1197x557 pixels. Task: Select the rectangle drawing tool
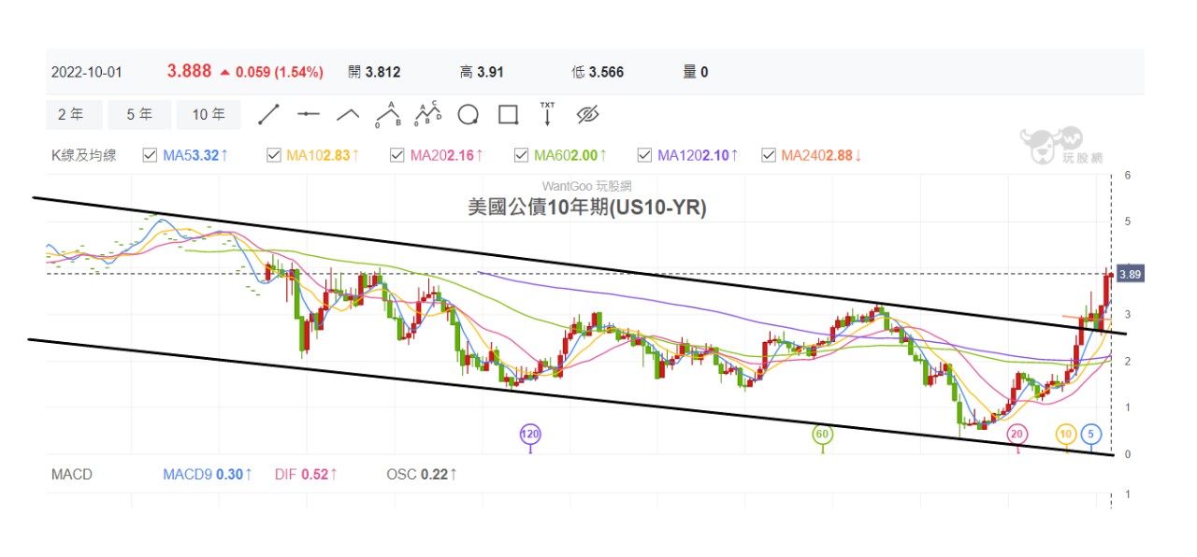pos(508,115)
